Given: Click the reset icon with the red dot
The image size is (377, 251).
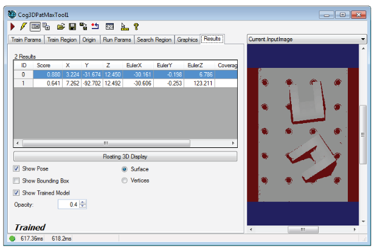Looking at the screenshot, I should (x=95, y=26).
